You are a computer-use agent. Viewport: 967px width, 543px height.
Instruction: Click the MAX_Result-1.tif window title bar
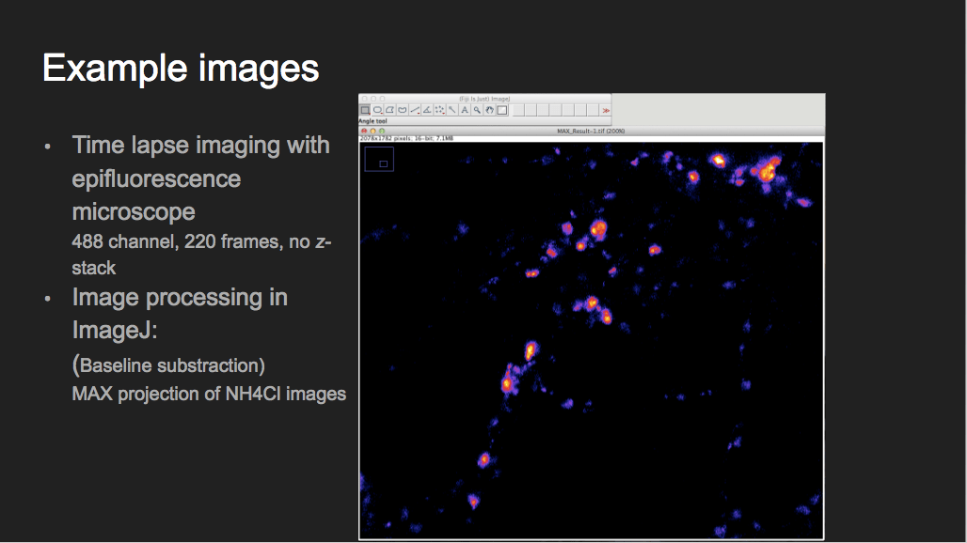[x=591, y=132]
